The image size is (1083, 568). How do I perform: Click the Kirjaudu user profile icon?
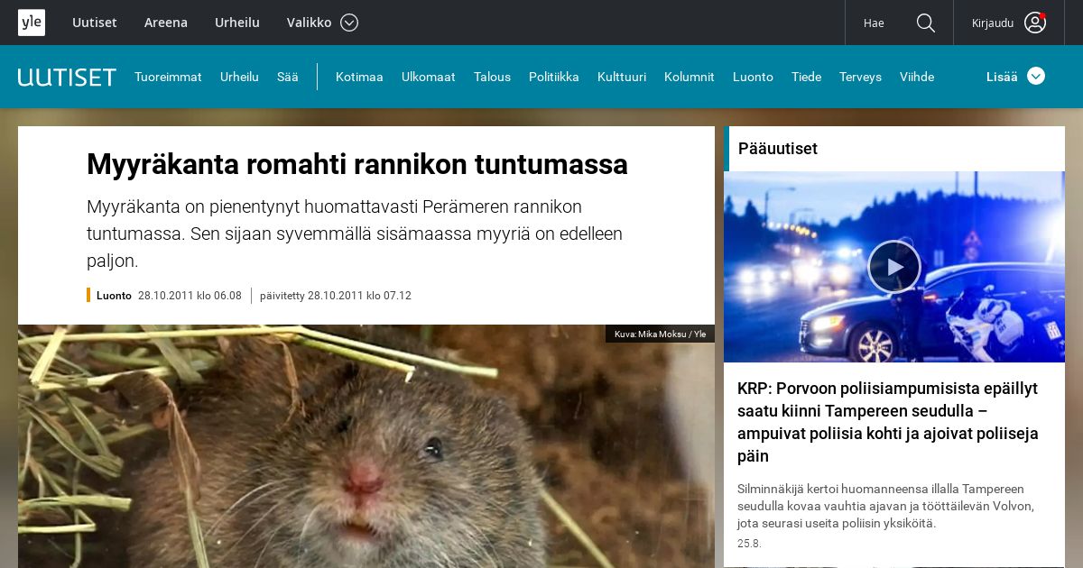(1035, 23)
